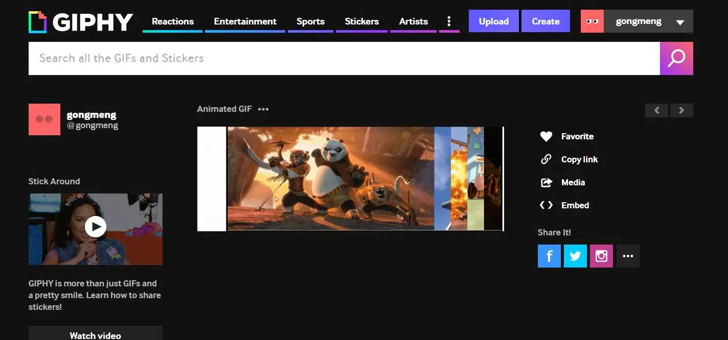Click the avatar icon in the header
The width and height of the screenshot is (728, 340).
(x=593, y=21)
